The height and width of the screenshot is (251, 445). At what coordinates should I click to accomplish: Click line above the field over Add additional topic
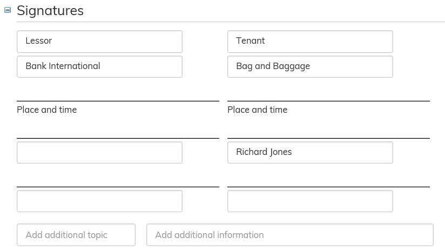tap(118, 186)
